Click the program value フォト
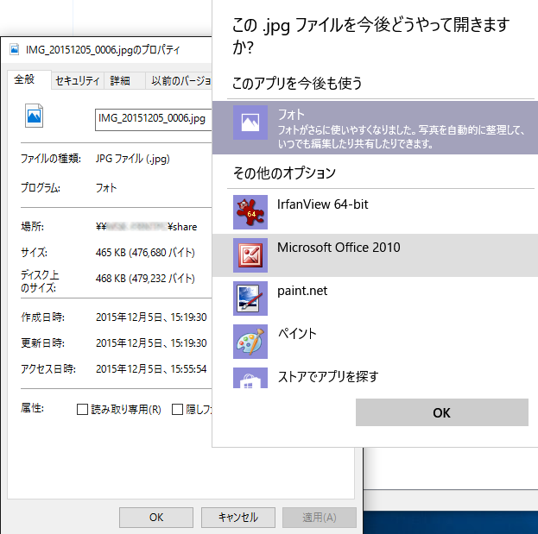This screenshot has height=534, width=538. [x=106, y=188]
